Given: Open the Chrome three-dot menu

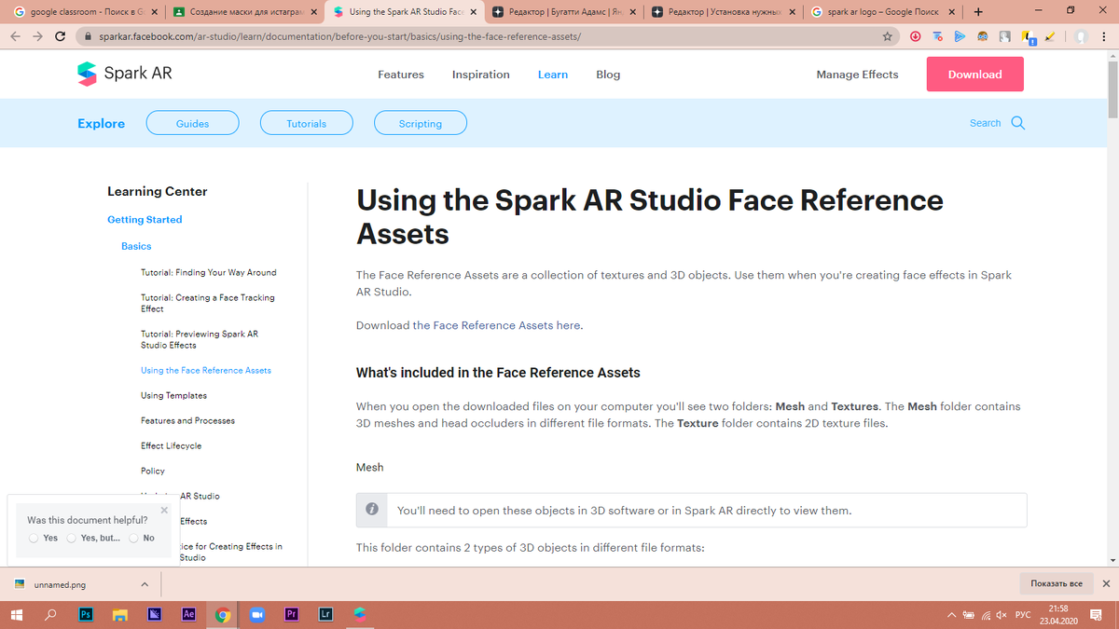Looking at the screenshot, I should [x=1104, y=37].
